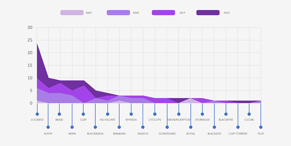Click the RHYSIDA marker dot
291x146 pixels.
pos(131,114)
